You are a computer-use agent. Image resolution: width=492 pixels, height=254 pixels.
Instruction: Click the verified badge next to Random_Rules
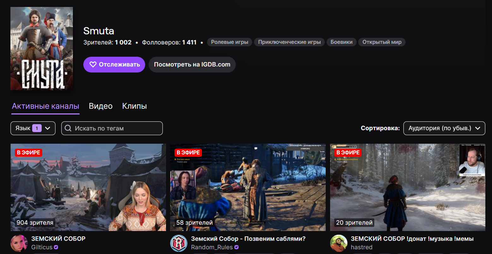coord(236,247)
